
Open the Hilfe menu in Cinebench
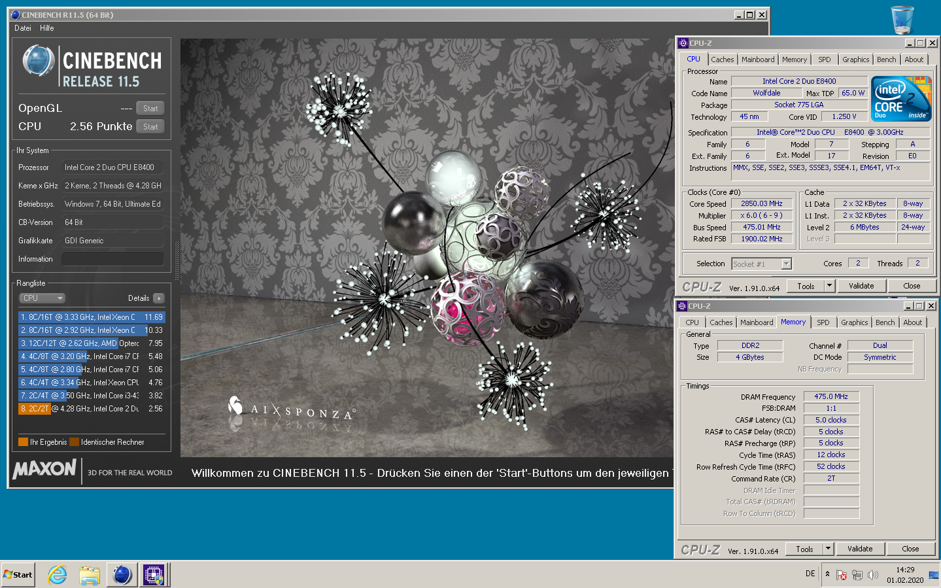47,28
